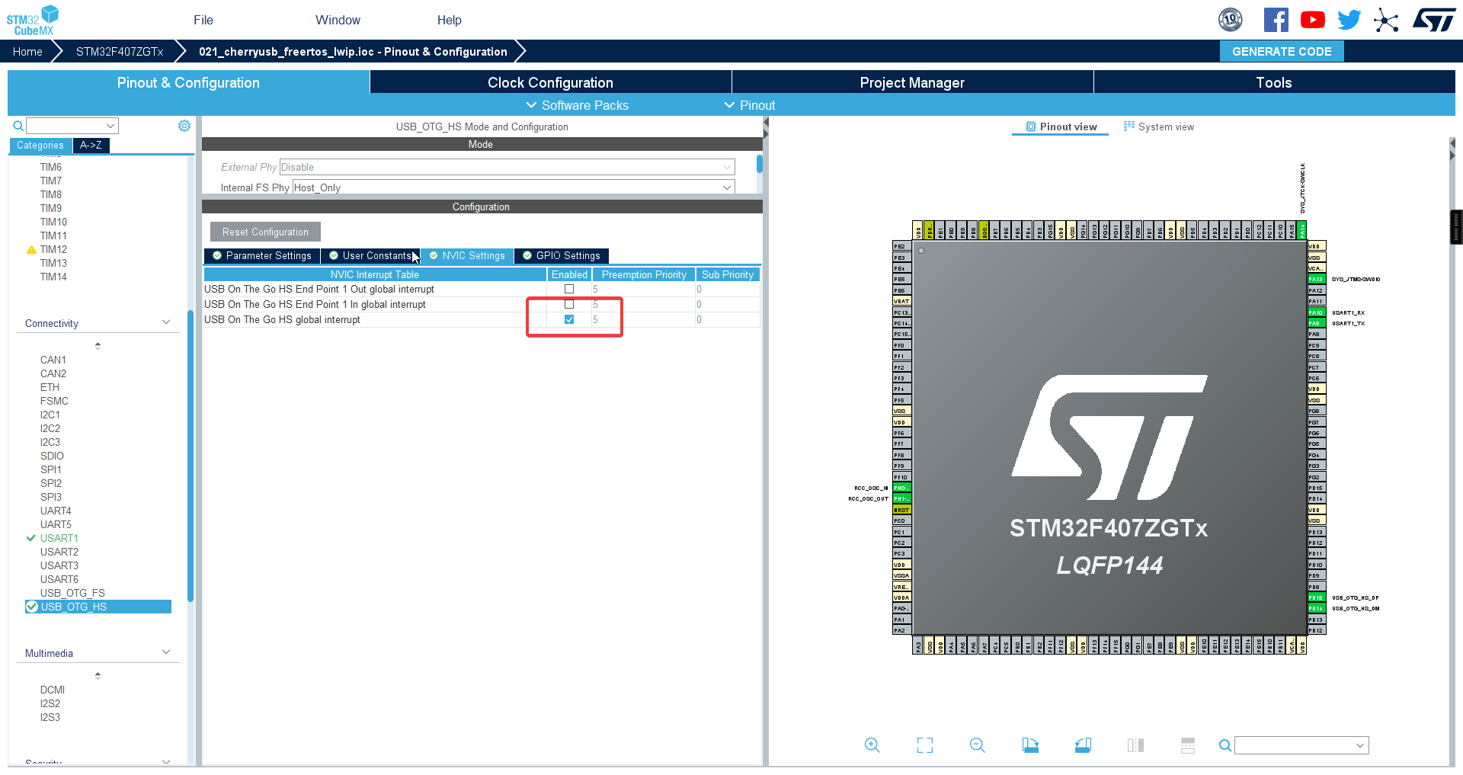Screen dimensions: 1463x775
Task: Click the GENERATE CODE button
Action: [x=1281, y=51]
